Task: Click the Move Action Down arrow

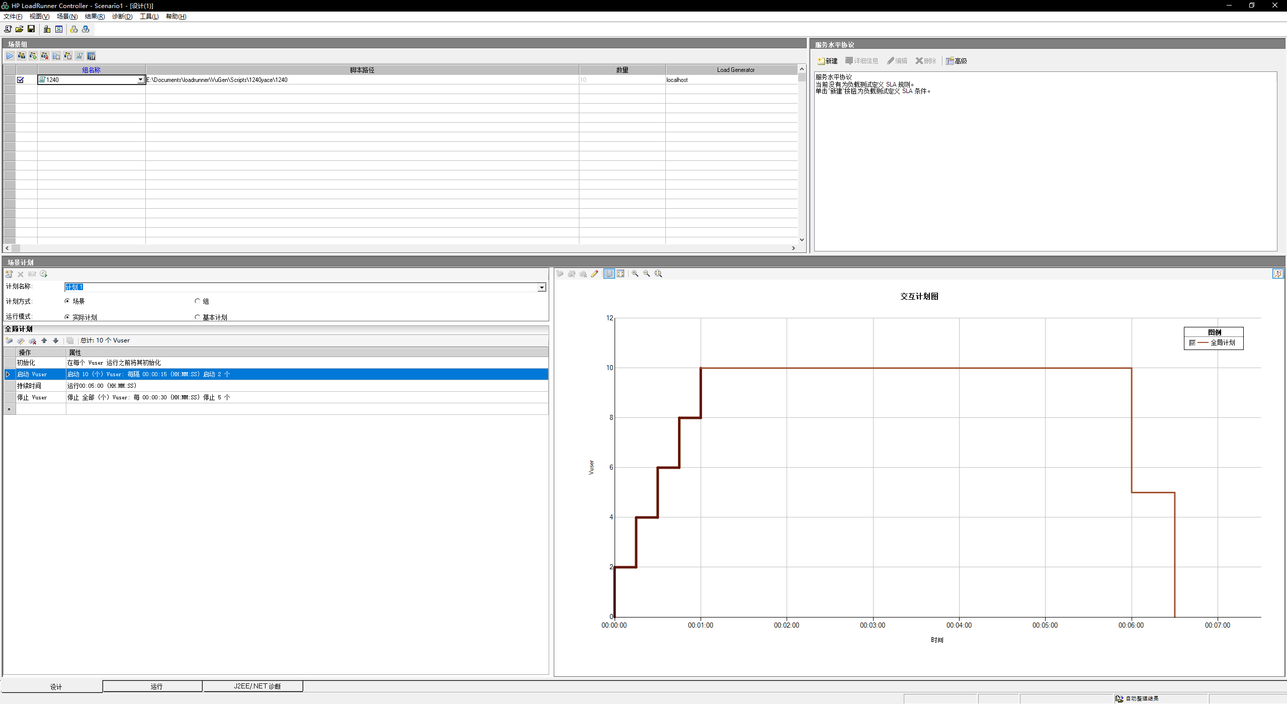Action: tap(56, 340)
